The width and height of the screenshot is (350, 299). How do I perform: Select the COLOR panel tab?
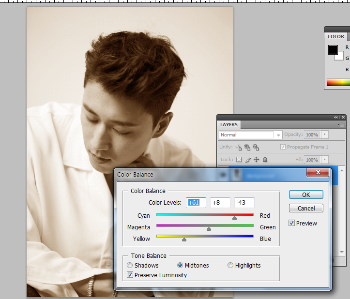[x=335, y=36]
